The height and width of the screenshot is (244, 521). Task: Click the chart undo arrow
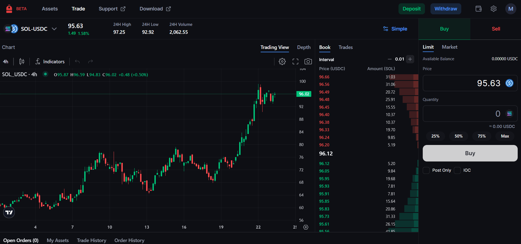(77, 61)
